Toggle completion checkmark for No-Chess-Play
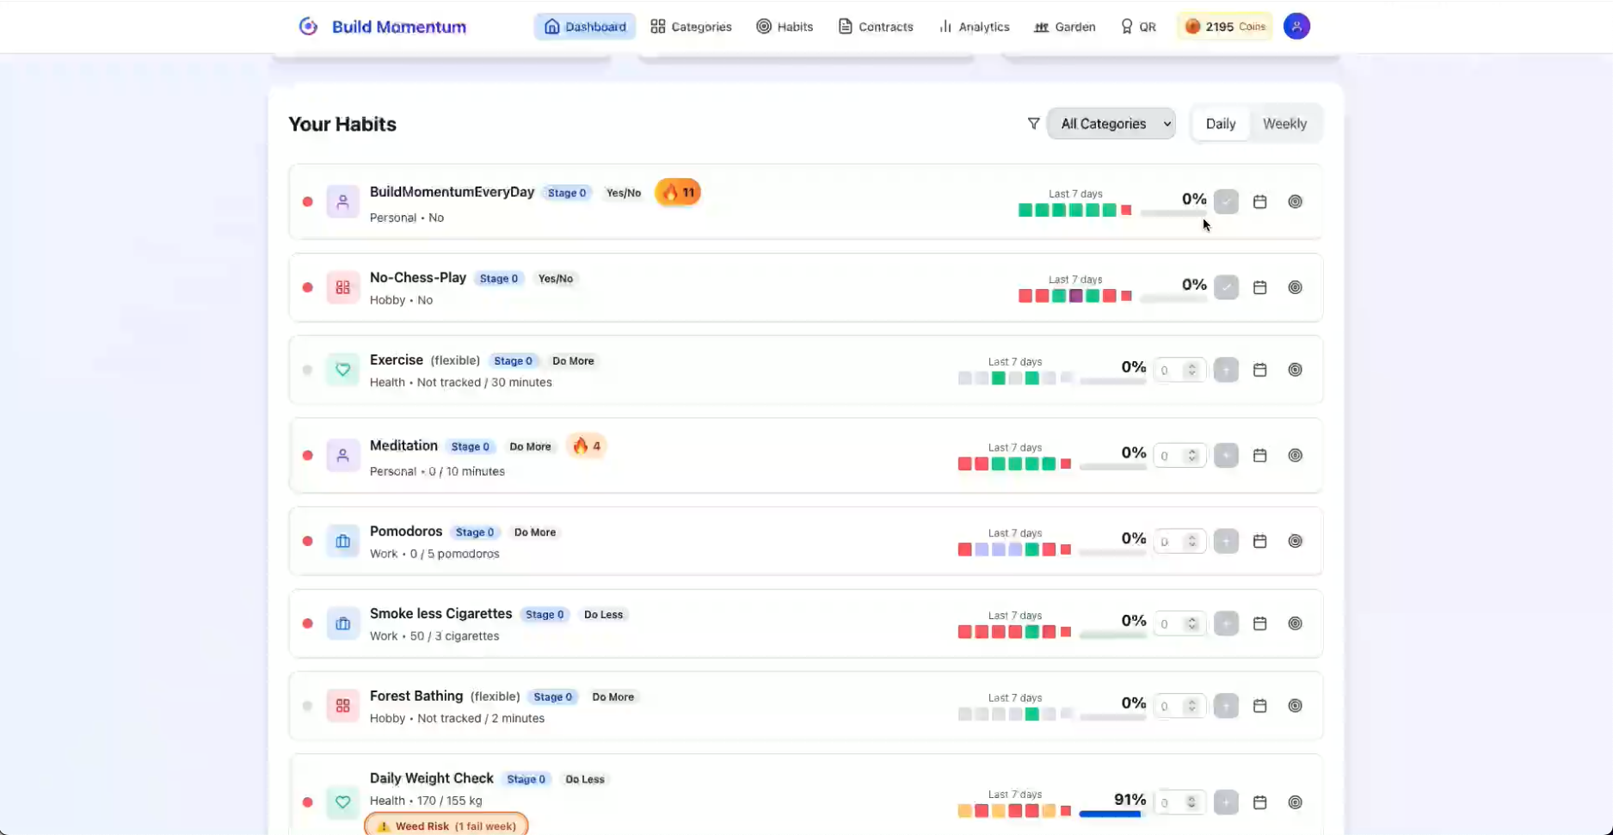The image size is (1613, 835). click(x=1226, y=286)
